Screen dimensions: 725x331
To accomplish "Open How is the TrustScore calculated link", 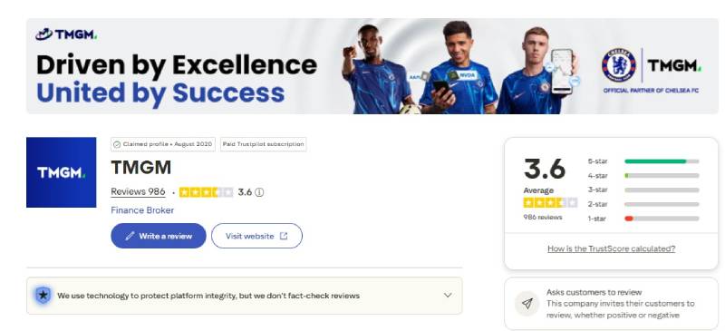I will tap(611, 248).
